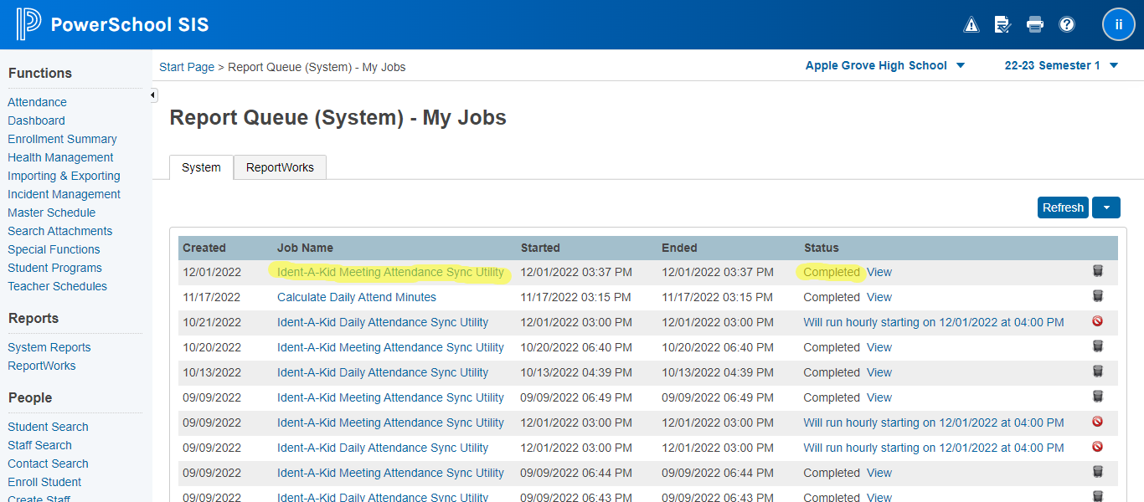Click 10/21/2022 row's 'Will run hourly' status link
Screen dimensions: 1144x502
coord(934,322)
